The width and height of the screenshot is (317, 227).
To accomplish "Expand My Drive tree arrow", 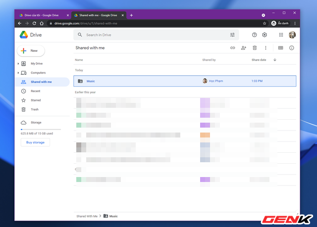I will point(18,64).
